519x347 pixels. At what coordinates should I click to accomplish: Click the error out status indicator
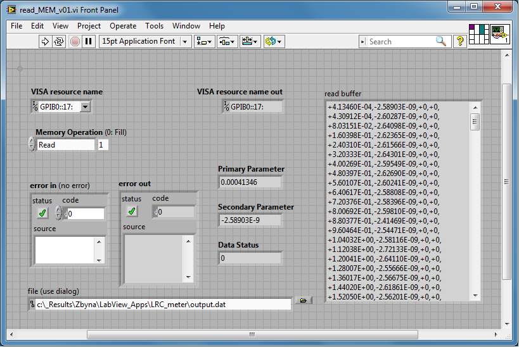tap(132, 211)
